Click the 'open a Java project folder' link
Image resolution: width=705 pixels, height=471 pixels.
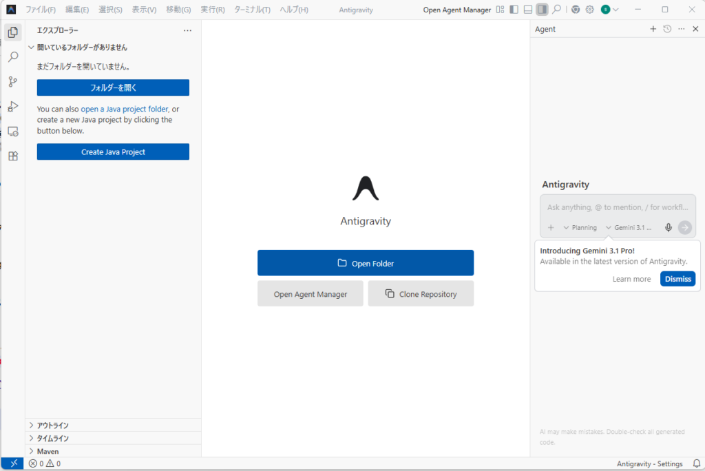[124, 109]
